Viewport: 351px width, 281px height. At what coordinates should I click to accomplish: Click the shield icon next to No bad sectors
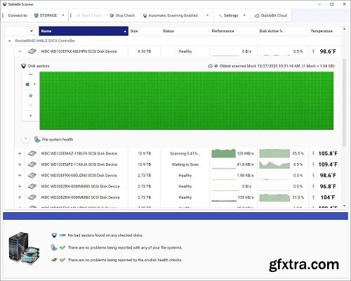(x=54, y=235)
